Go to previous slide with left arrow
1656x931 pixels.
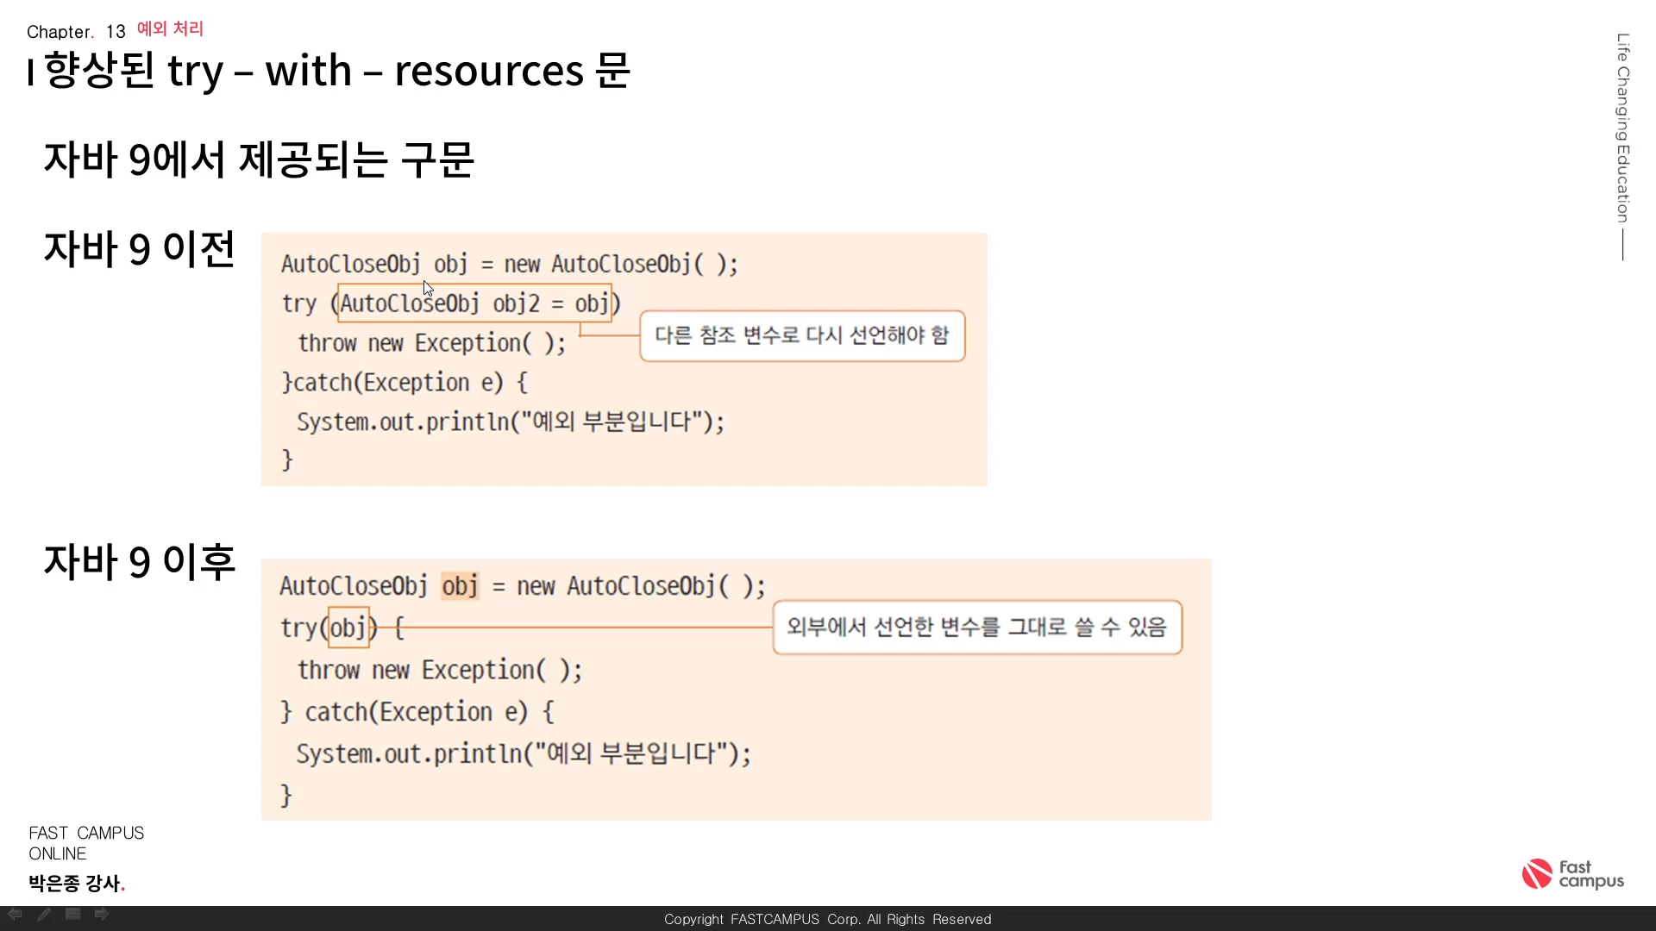(x=15, y=914)
